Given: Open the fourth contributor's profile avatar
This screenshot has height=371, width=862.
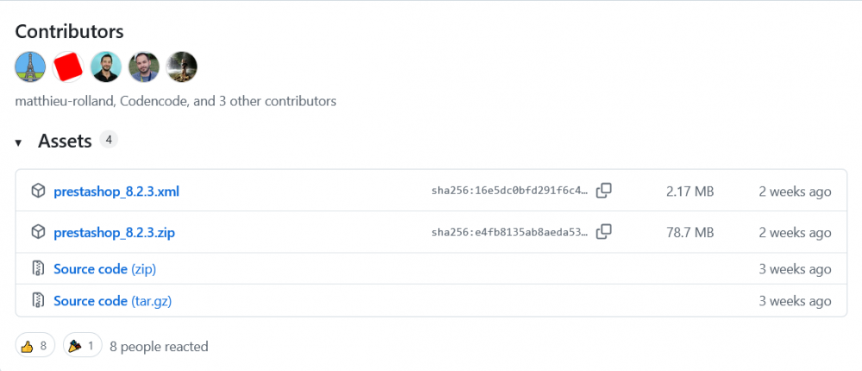Looking at the screenshot, I should coord(144,66).
